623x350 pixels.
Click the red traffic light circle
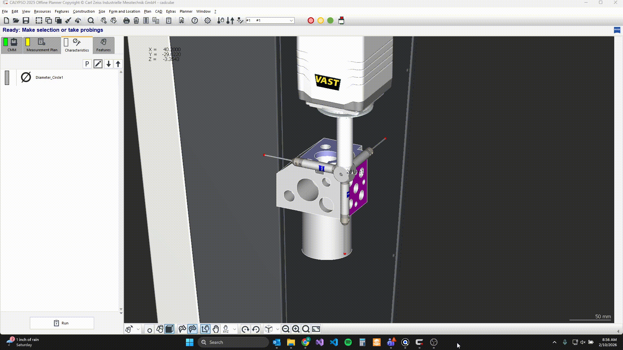point(311,21)
